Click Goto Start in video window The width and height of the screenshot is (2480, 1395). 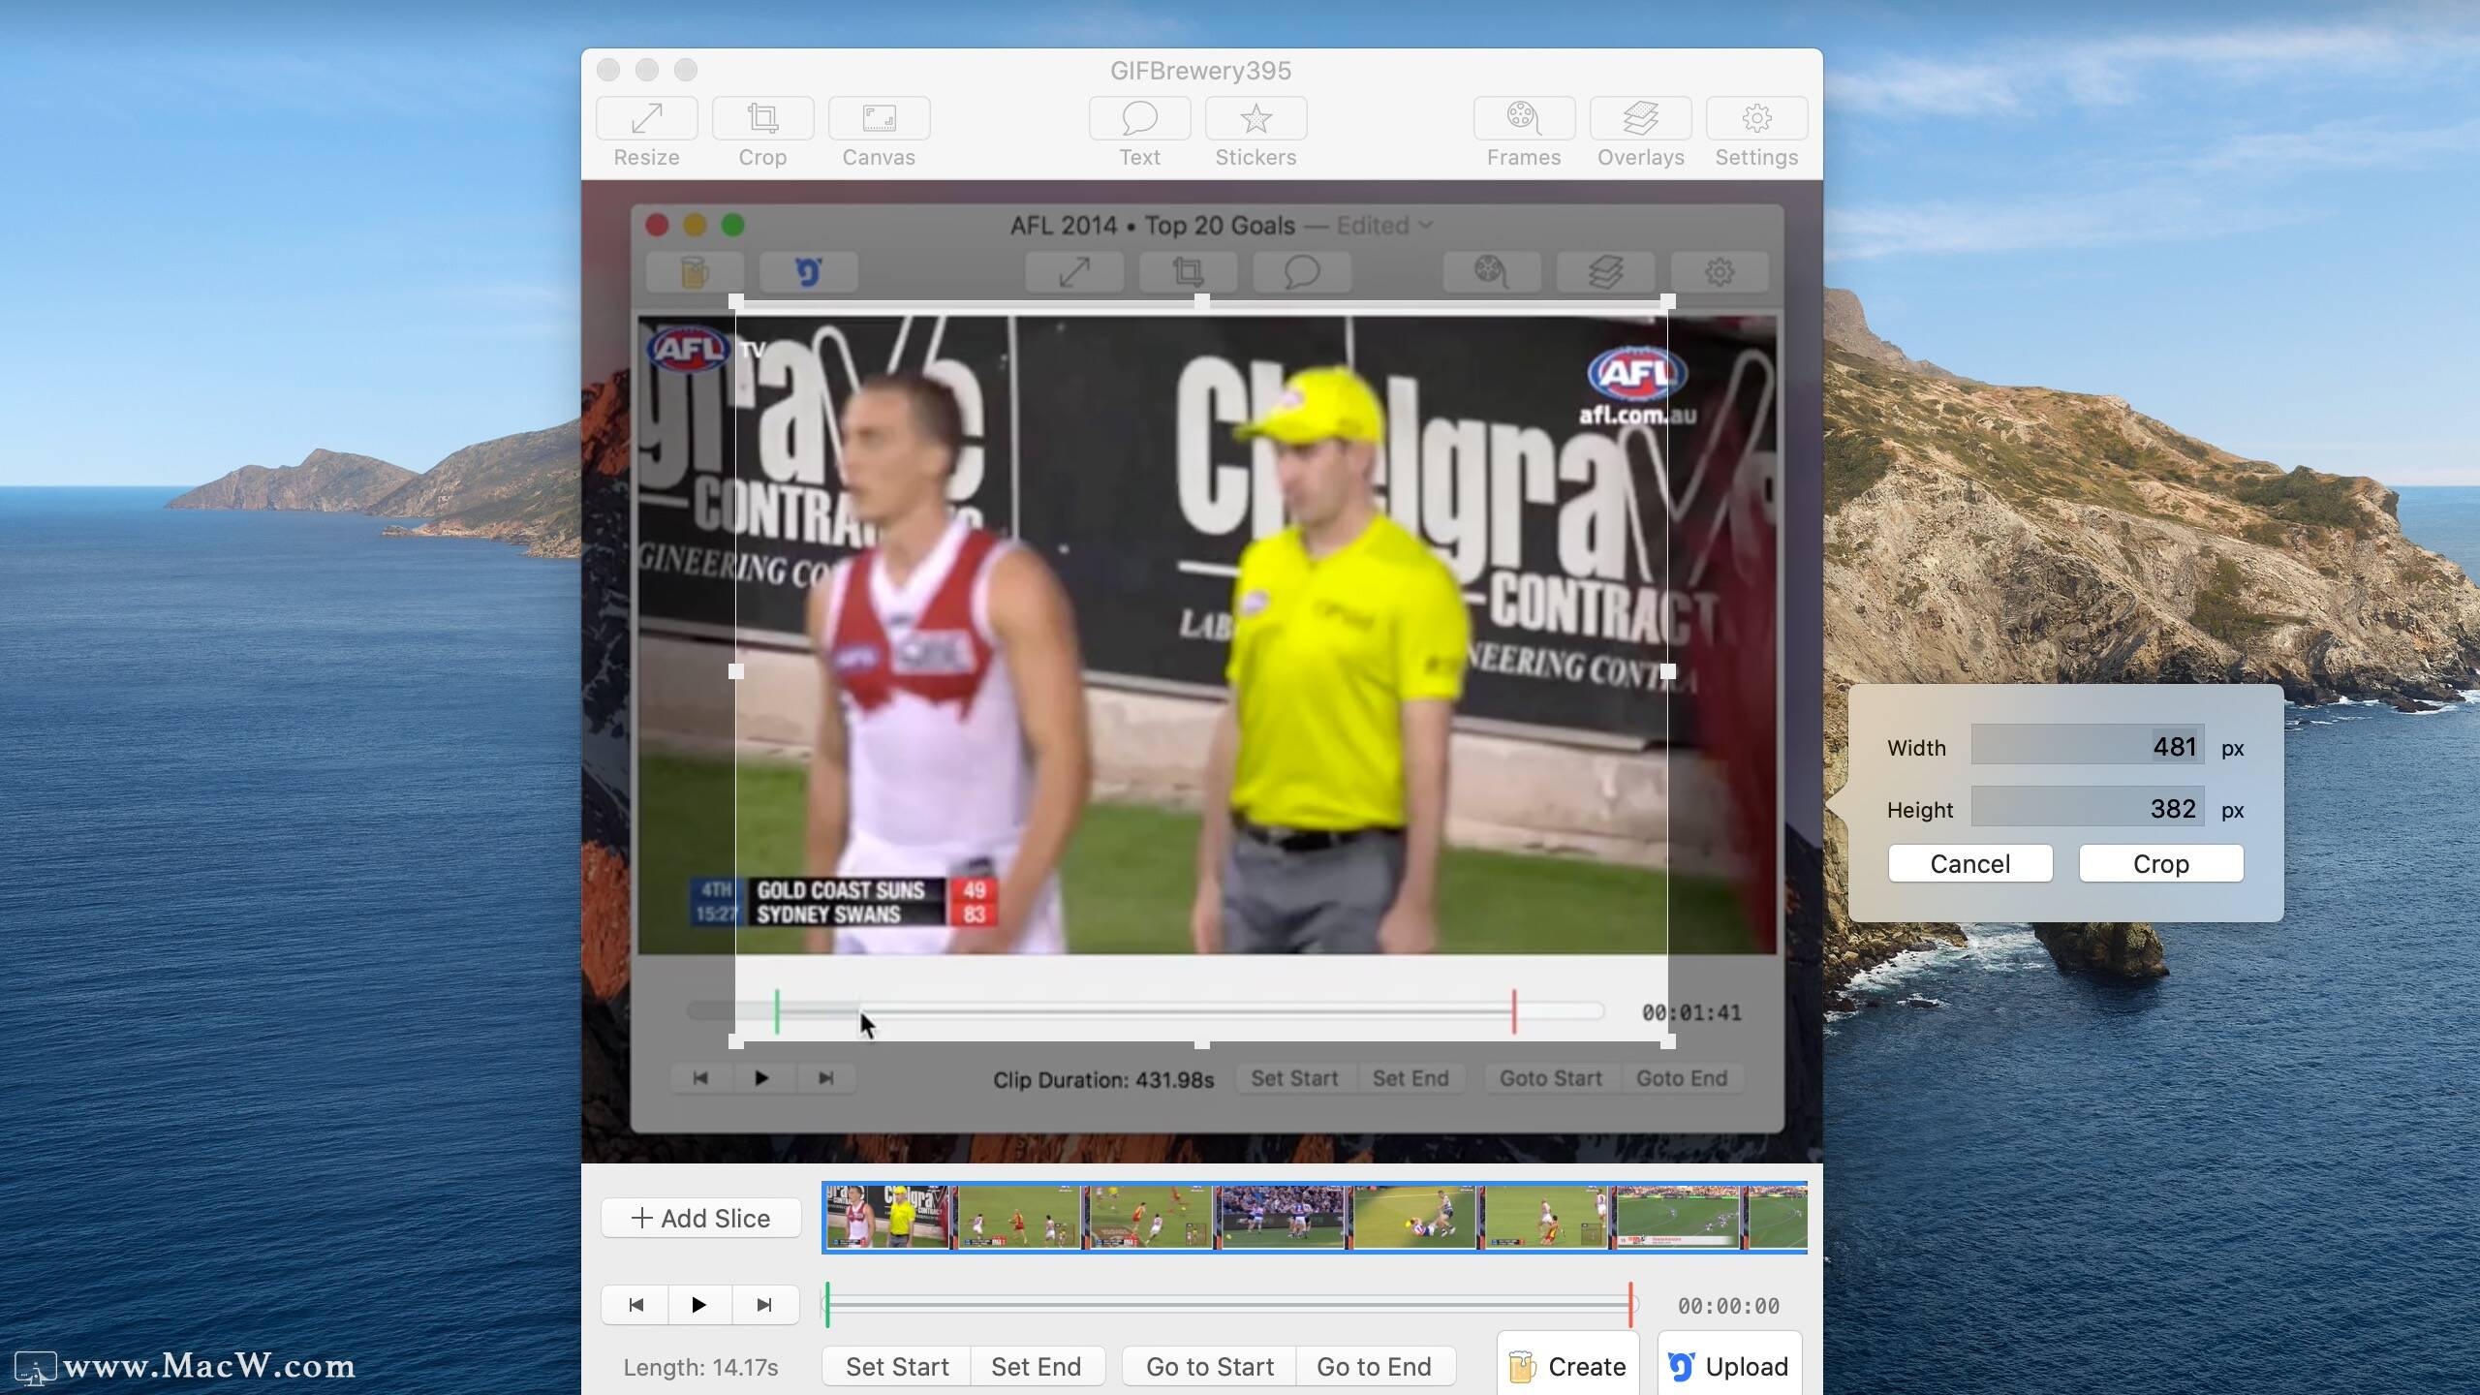pyautogui.click(x=1551, y=1078)
